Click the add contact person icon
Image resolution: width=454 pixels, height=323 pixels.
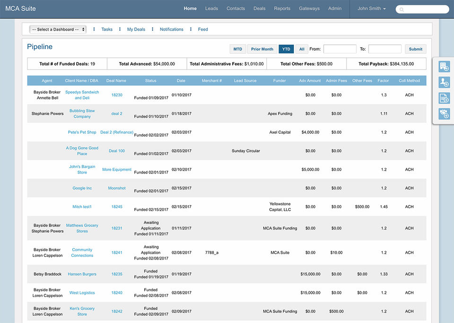click(444, 82)
